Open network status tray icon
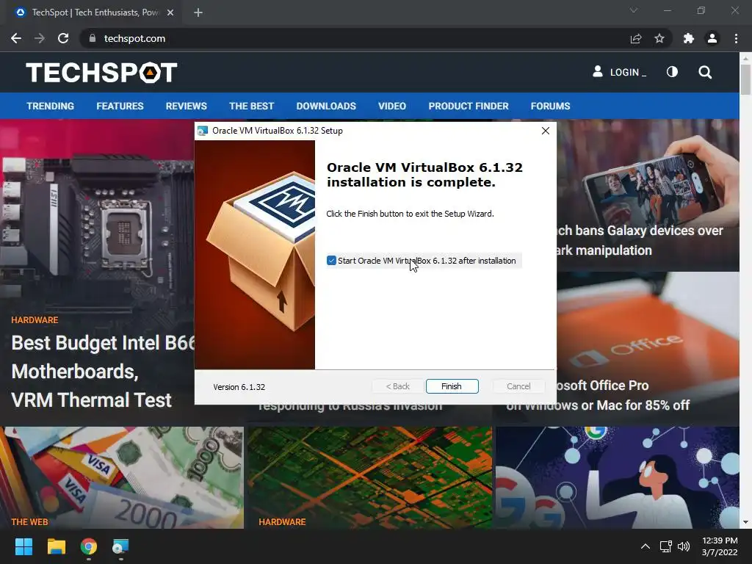The width and height of the screenshot is (752, 564). tap(665, 546)
